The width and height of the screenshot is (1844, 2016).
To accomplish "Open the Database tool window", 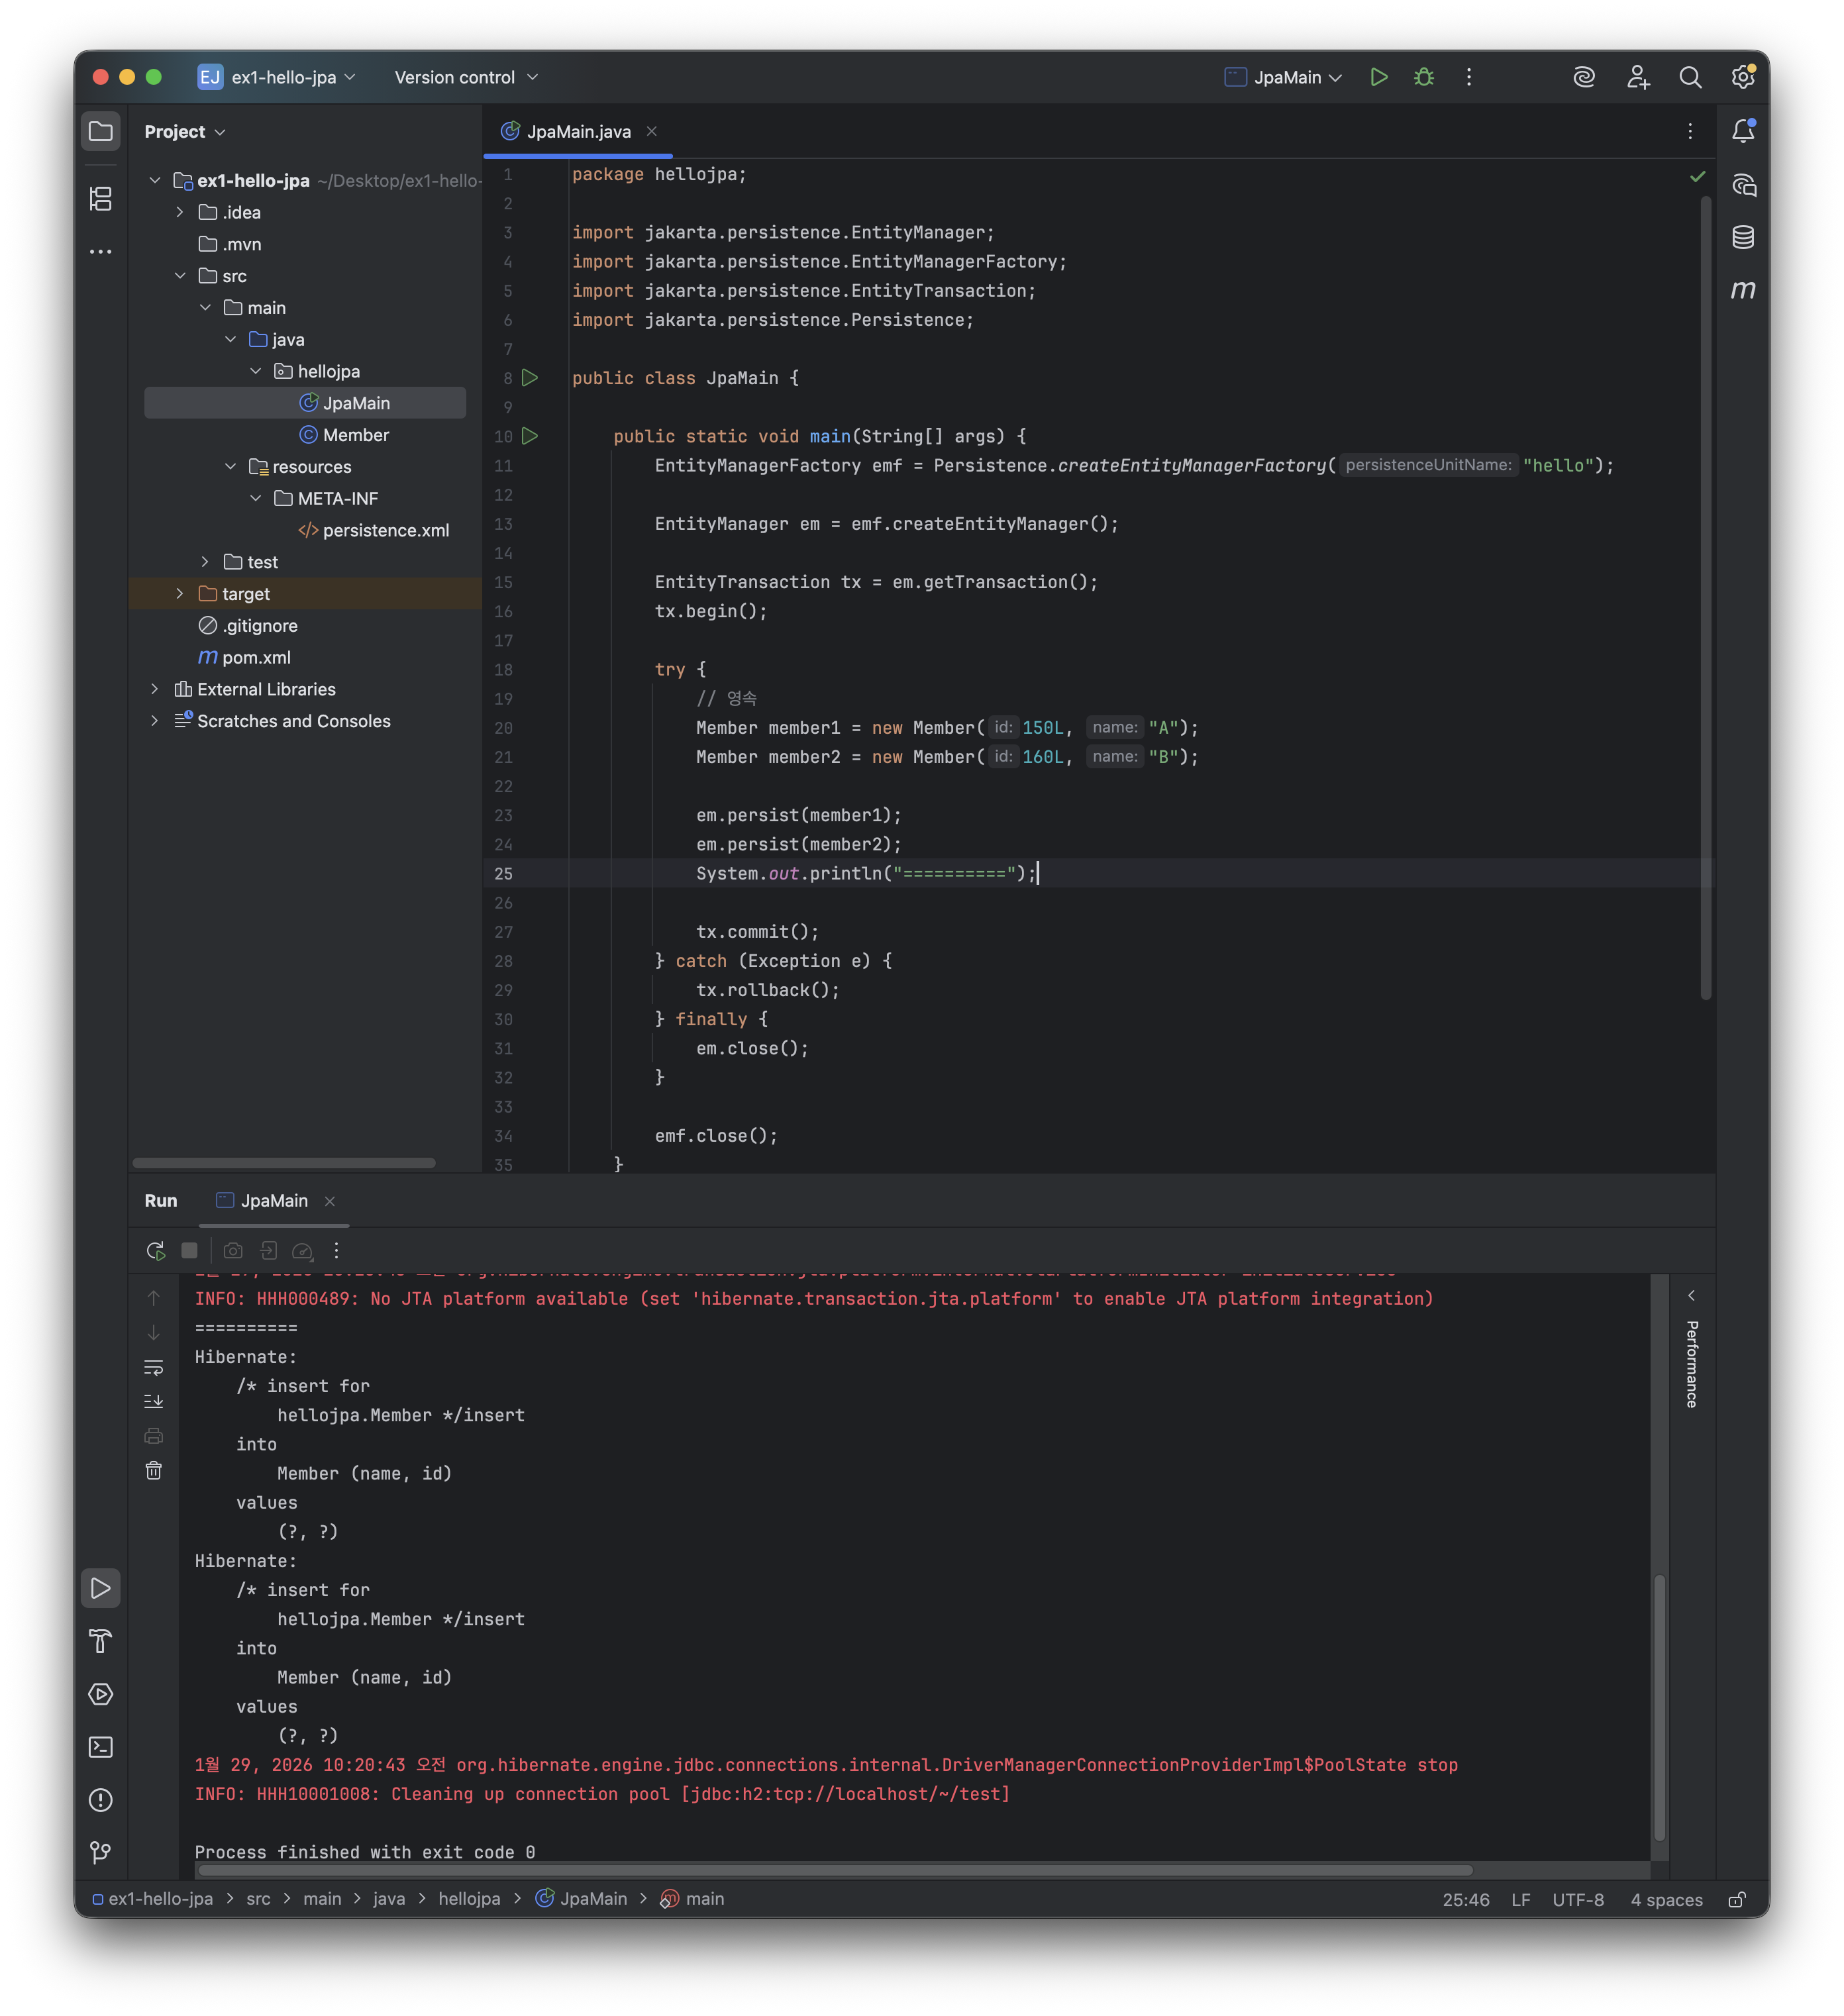I will point(1743,237).
